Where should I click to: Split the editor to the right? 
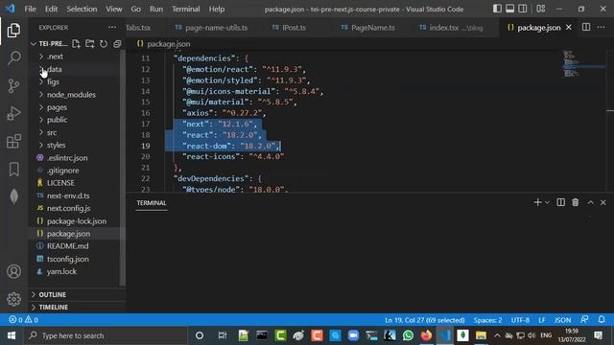pos(586,28)
